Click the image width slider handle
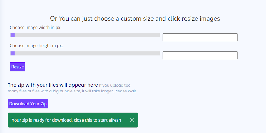Image resolution: width=266 pixels, height=133 pixels. (12, 35)
